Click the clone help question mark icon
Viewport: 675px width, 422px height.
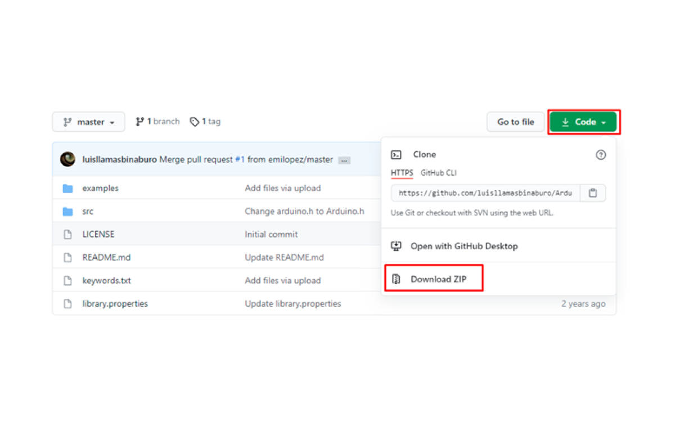[x=601, y=155]
